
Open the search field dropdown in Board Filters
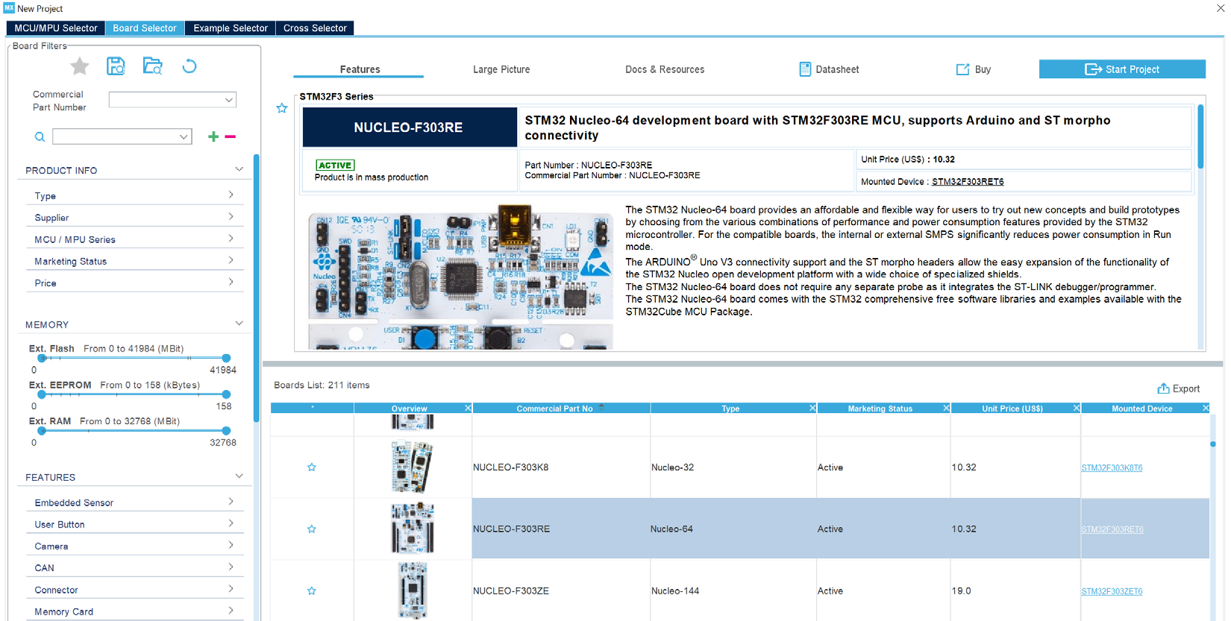184,137
